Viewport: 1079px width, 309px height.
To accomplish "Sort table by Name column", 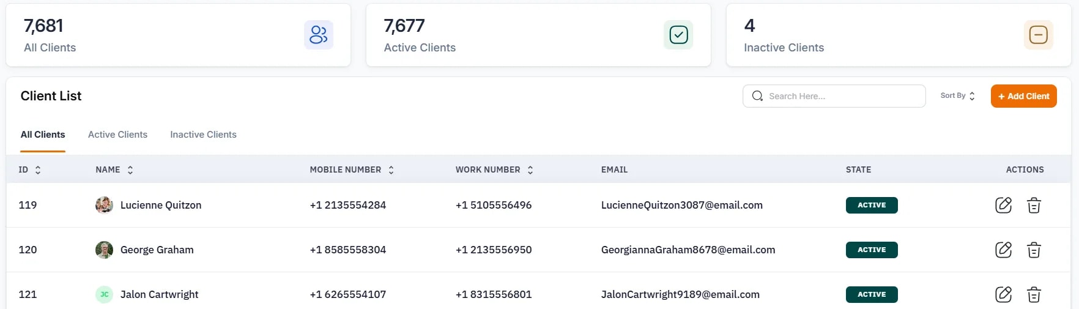I will [130, 170].
